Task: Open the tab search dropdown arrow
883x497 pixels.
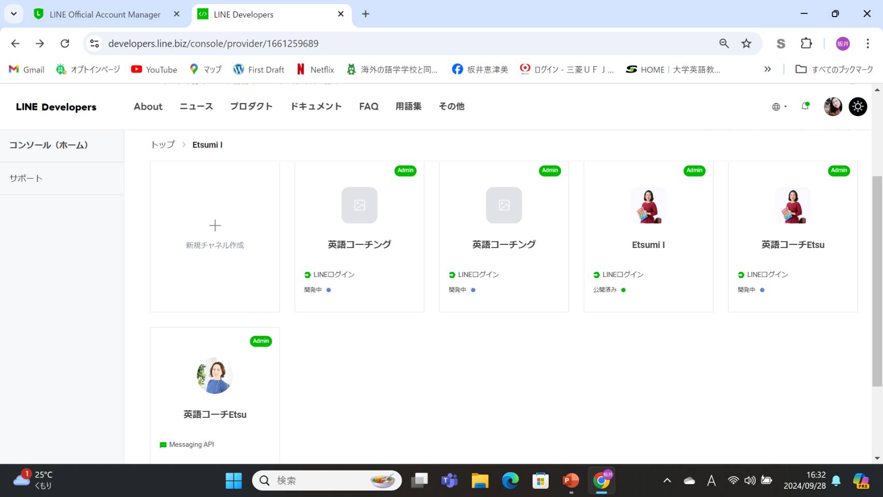Action: click(14, 14)
